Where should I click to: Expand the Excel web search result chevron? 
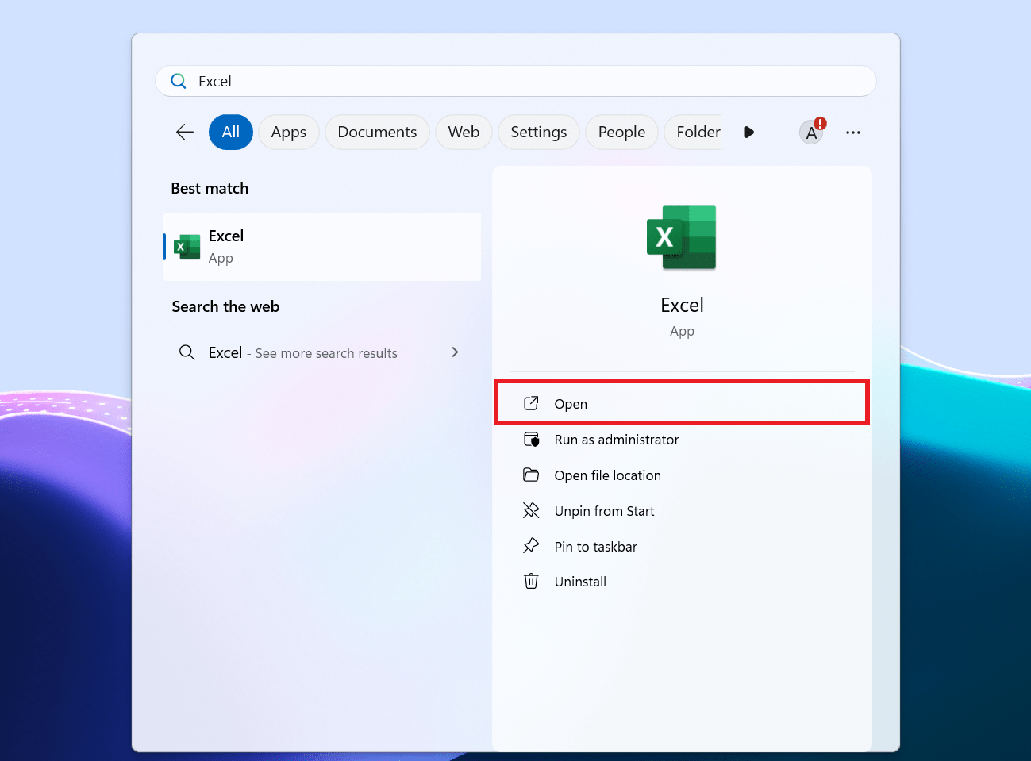tap(454, 352)
